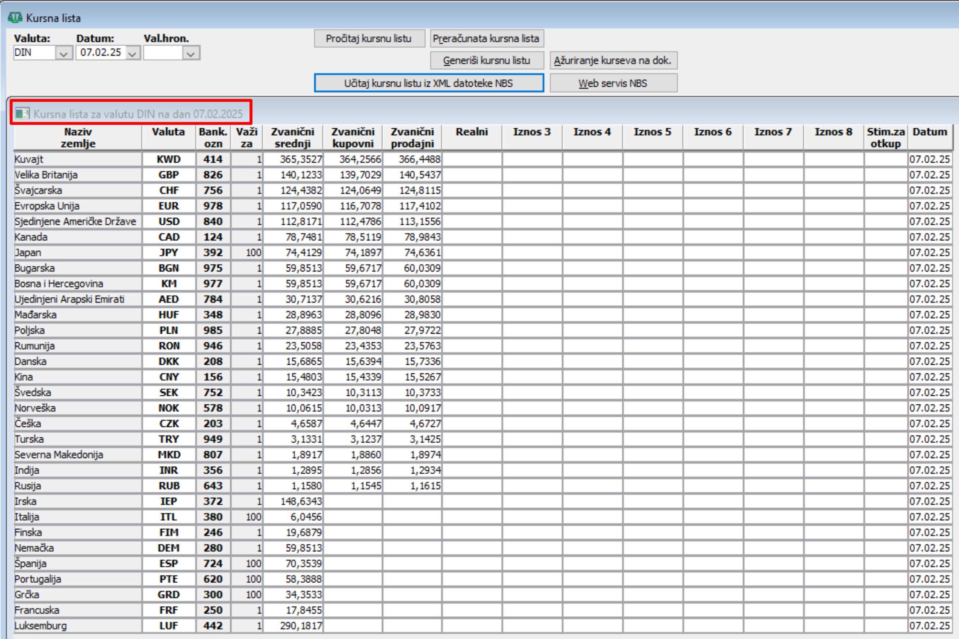
Task: Select the Kuvajt row name cell
Action: coord(78,159)
